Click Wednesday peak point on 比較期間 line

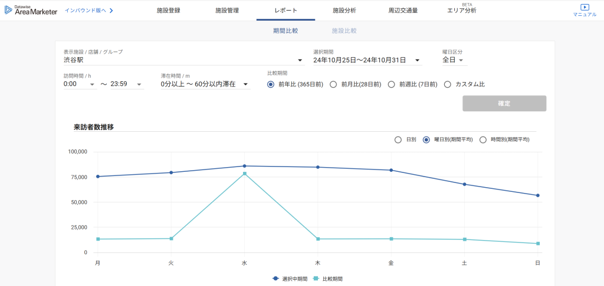(244, 174)
